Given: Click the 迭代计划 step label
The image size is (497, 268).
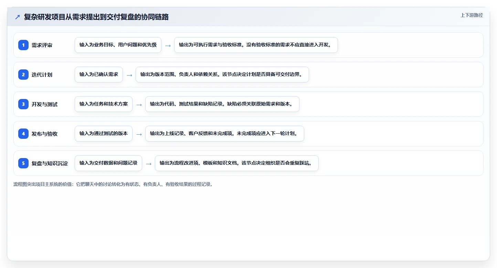Looking at the screenshot, I should click(42, 75).
